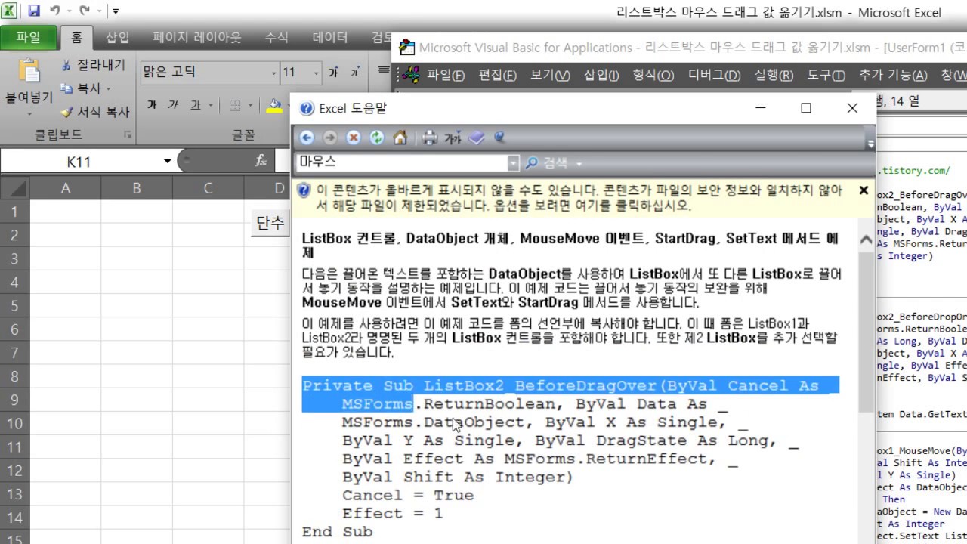Switch to Insert (삽입) ribbon tab

click(x=117, y=37)
